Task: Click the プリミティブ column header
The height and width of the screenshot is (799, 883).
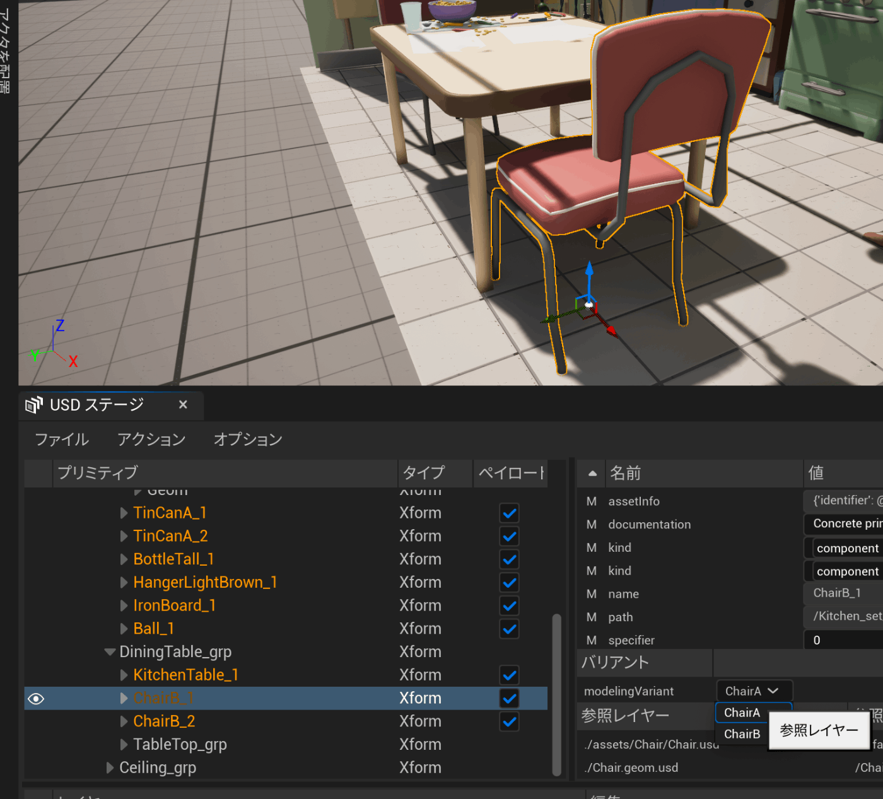Action: point(225,473)
